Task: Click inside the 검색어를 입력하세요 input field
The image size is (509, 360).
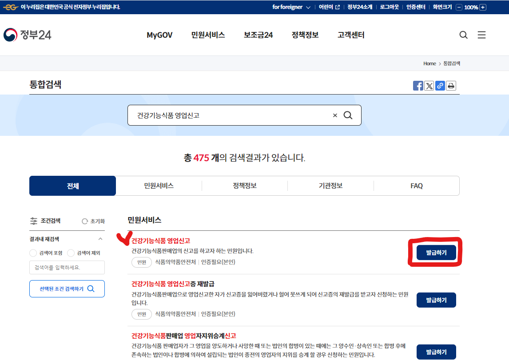Action: 67,267
